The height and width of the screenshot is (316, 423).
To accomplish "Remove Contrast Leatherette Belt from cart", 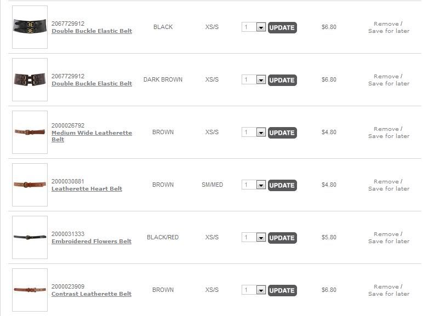I will (386, 287).
